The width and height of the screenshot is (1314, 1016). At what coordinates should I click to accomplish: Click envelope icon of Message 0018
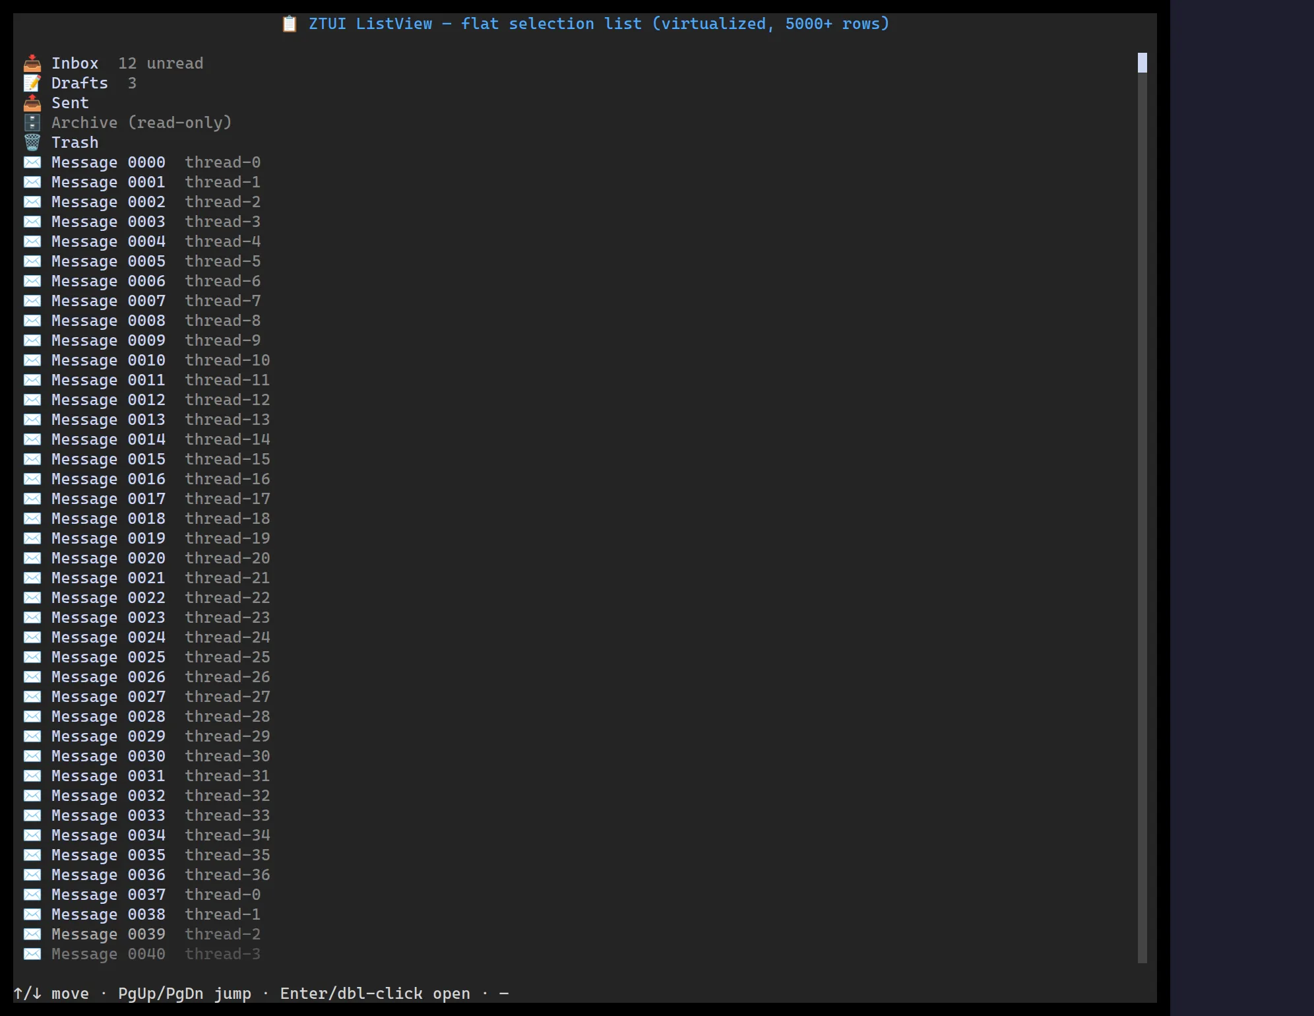[32, 519]
